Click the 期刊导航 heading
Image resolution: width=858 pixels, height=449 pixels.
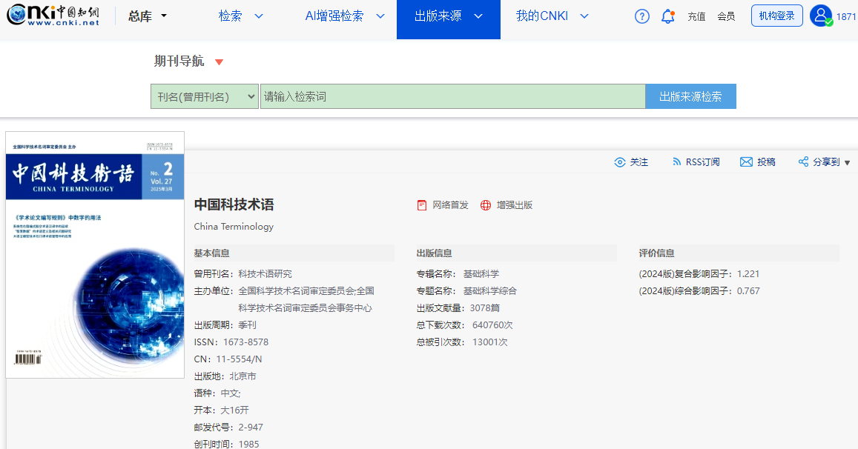pos(179,61)
